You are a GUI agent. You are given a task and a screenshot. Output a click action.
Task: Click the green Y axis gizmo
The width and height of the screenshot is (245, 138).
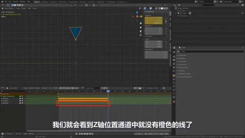coord(141,16)
